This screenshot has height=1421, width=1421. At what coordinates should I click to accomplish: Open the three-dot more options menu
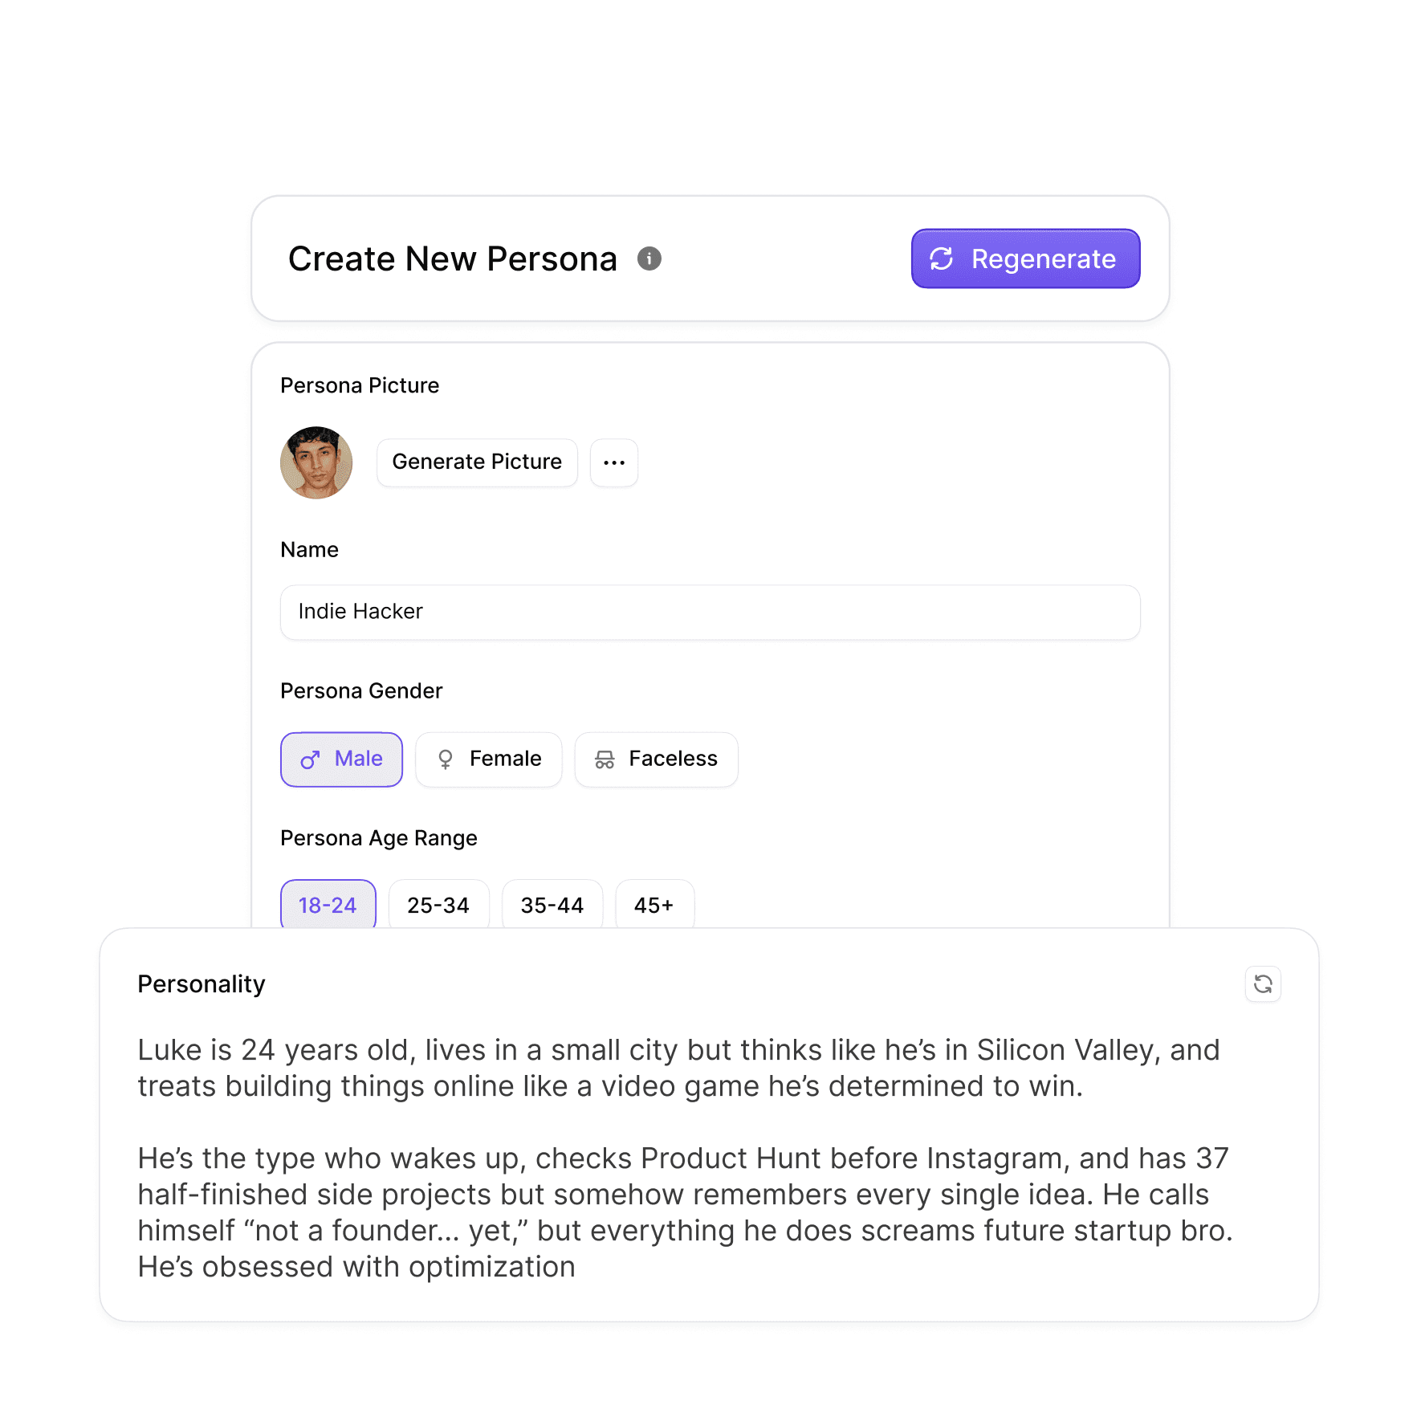click(x=614, y=462)
